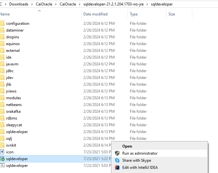This screenshot has width=218, height=173.
Task: Click the orakafka folder icon
Action: (2, 111)
